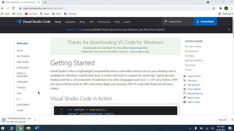Select Overview in the left sidebar
234x131 pixels.
pos(22,43)
